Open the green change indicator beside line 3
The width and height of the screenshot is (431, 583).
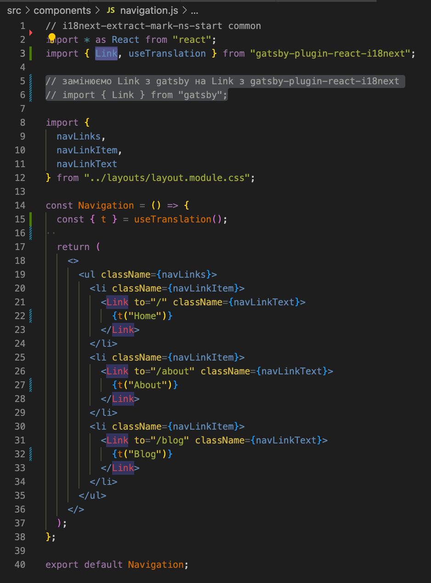click(x=30, y=53)
